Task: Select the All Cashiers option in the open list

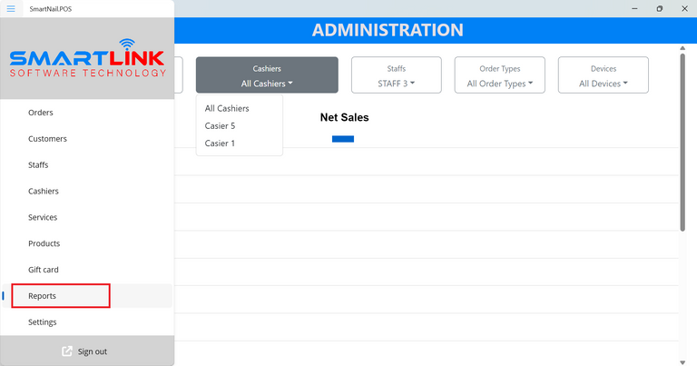Action: (227, 109)
